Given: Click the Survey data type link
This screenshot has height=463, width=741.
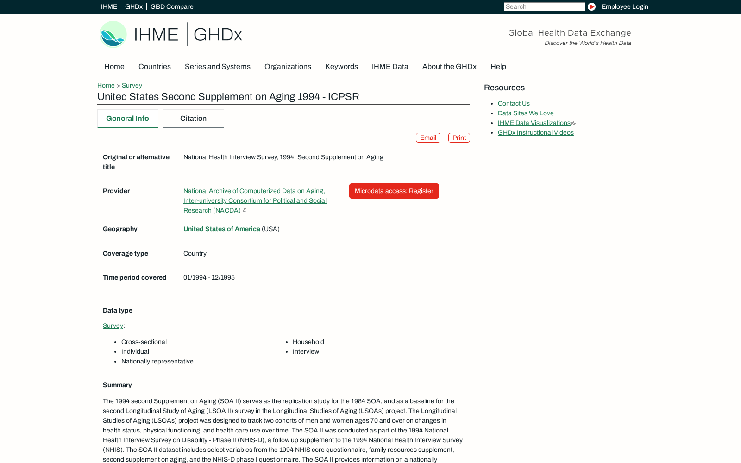Looking at the screenshot, I should pos(113,325).
